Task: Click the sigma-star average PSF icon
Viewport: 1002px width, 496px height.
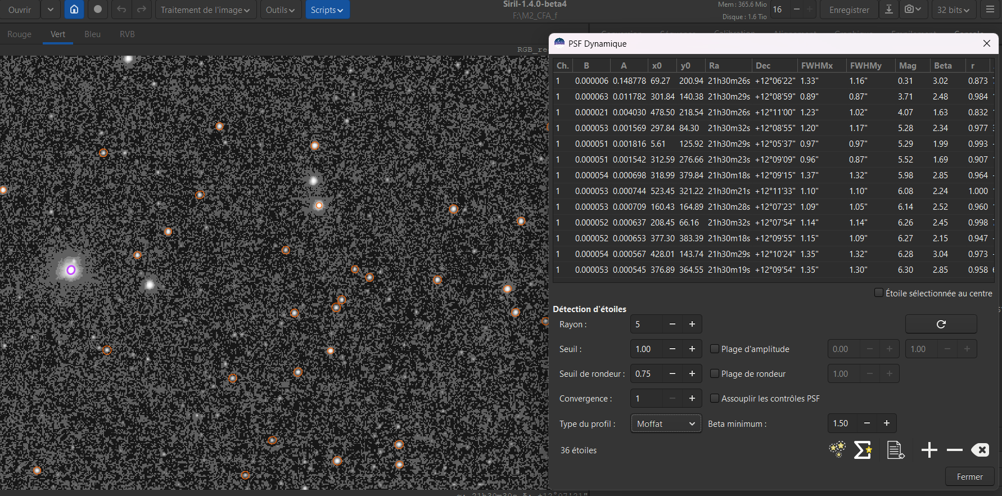Action: pyautogui.click(x=863, y=450)
